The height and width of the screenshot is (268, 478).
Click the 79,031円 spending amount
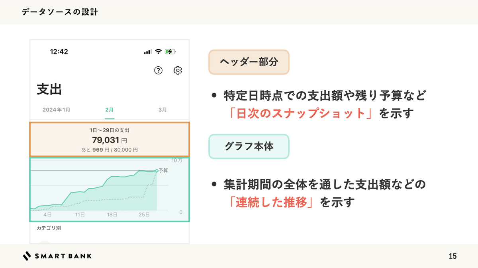[109, 140]
